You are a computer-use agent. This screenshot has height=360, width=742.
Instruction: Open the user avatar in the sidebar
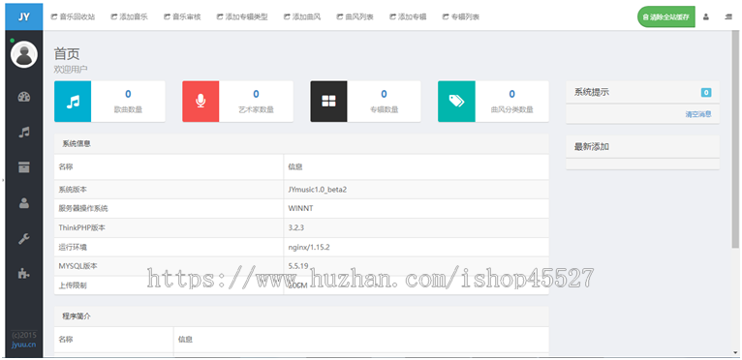(x=23, y=54)
